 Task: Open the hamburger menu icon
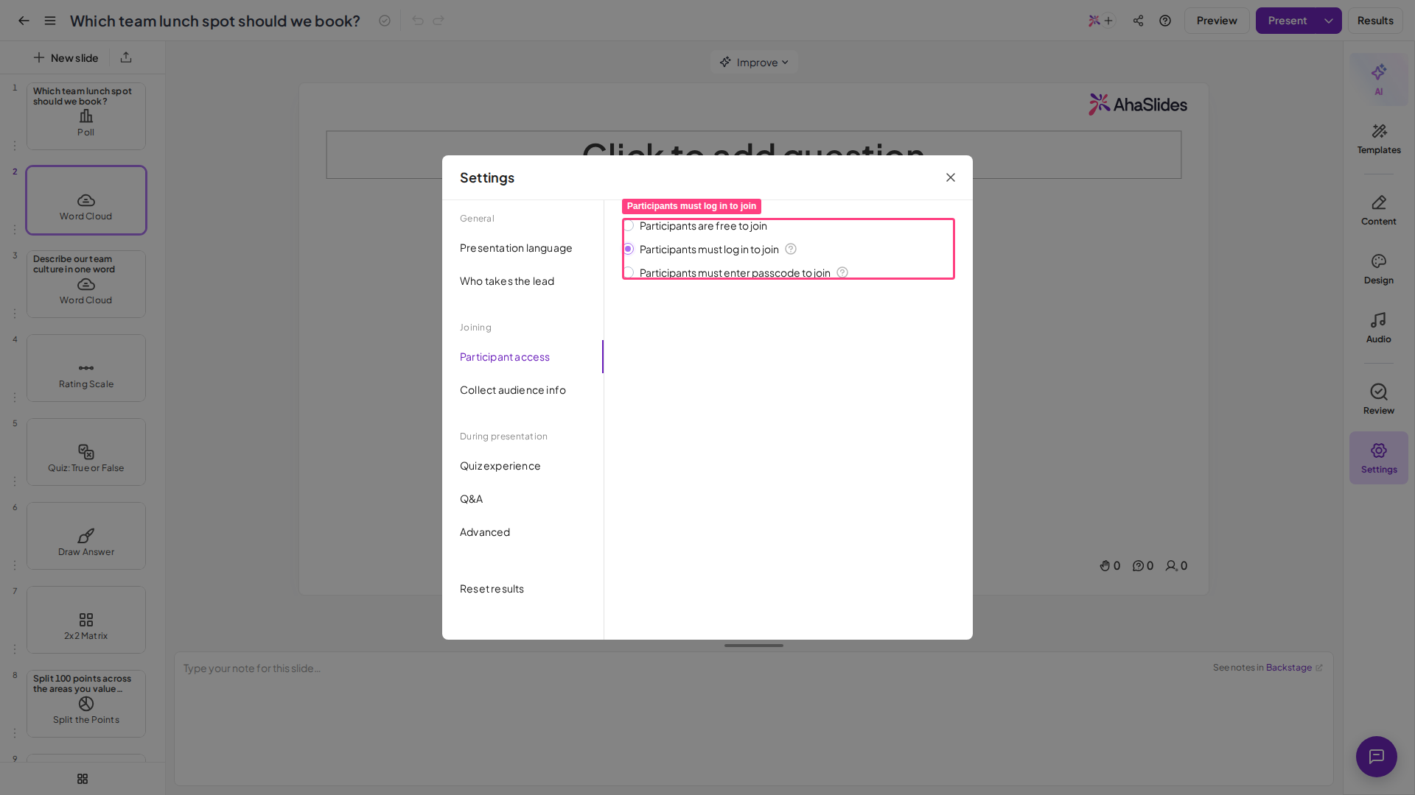[50, 21]
